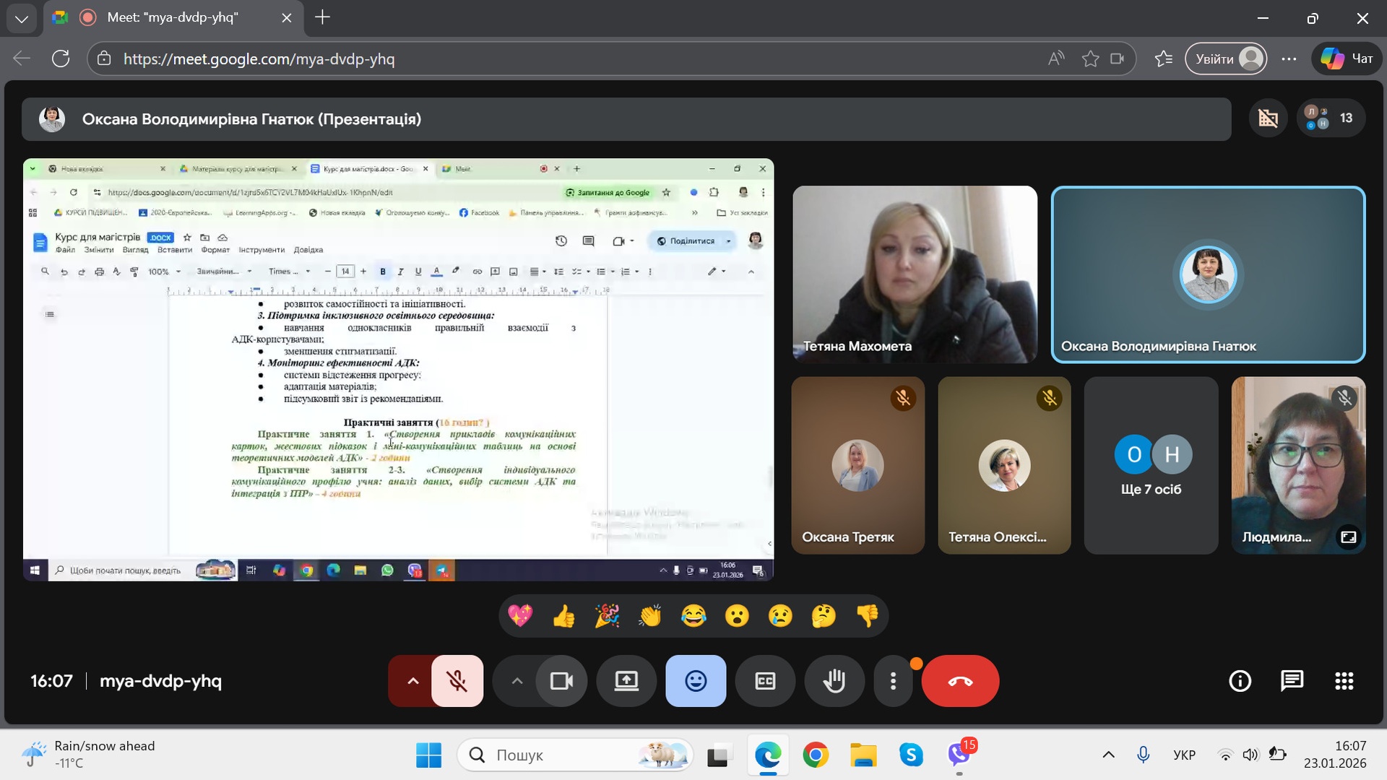Toggle the camera on or off
The image size is (1387, 780).
coord(561,681)
